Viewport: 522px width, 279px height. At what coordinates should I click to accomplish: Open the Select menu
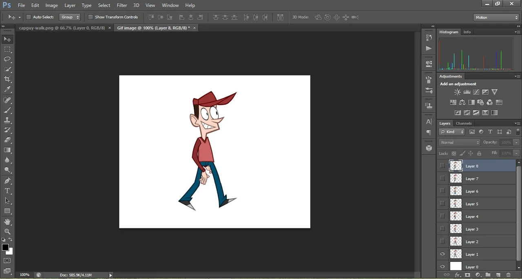[104, 5]
